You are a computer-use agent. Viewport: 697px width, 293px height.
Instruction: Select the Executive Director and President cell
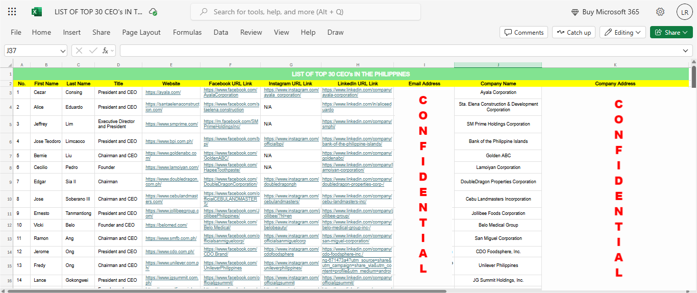click(x=118, y=124)
